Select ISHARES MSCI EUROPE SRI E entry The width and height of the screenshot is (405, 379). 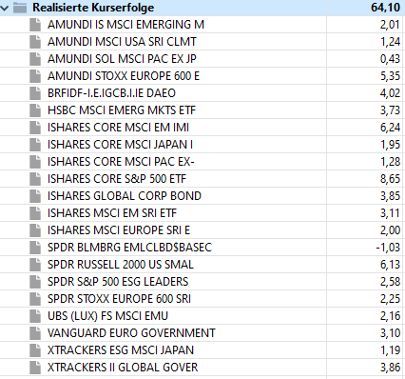click(x=119, y=230)
